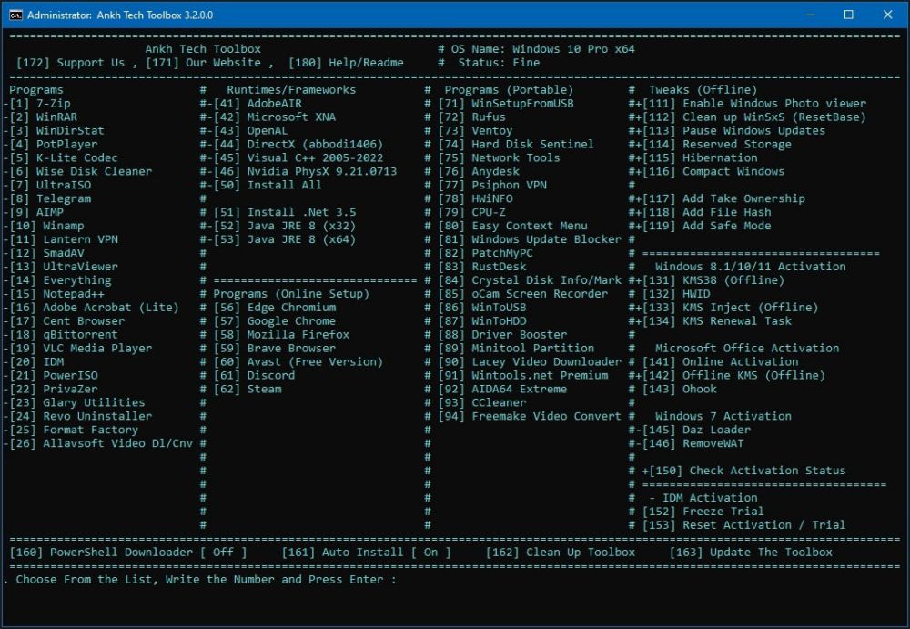Minimize the Ankh Tech Toolbox window
This screenshot has height=629, width=910.
point(811,15)
